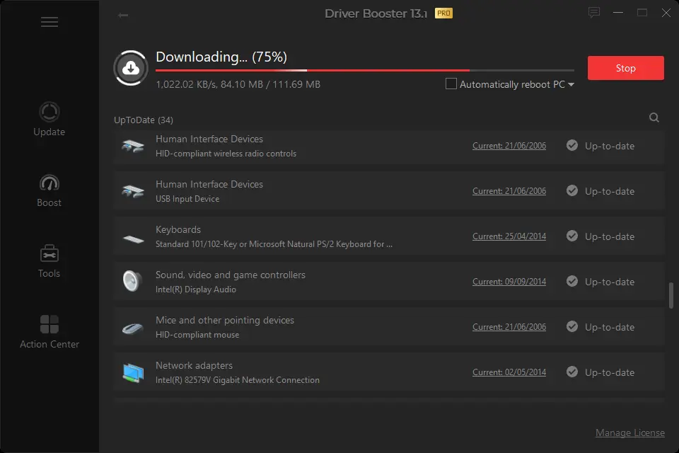Maximize the Driver Booster window
The image size is (679, 453).
(642, 13)
